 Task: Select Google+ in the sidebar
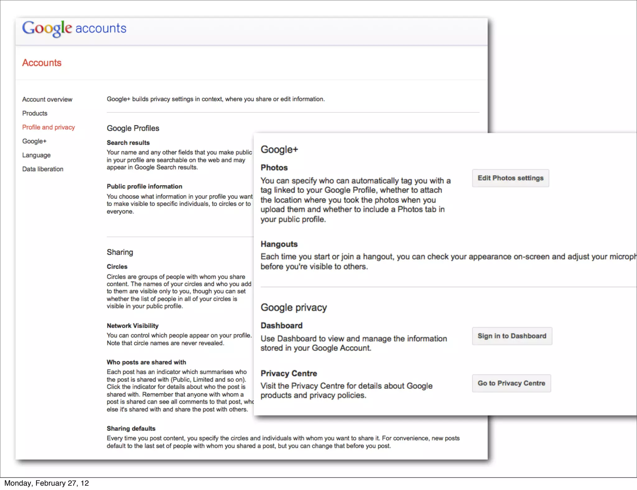34,141
